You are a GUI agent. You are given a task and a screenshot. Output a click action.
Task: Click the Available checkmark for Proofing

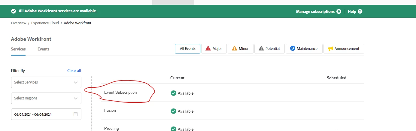pyautogui.click(x=173, y=129)
